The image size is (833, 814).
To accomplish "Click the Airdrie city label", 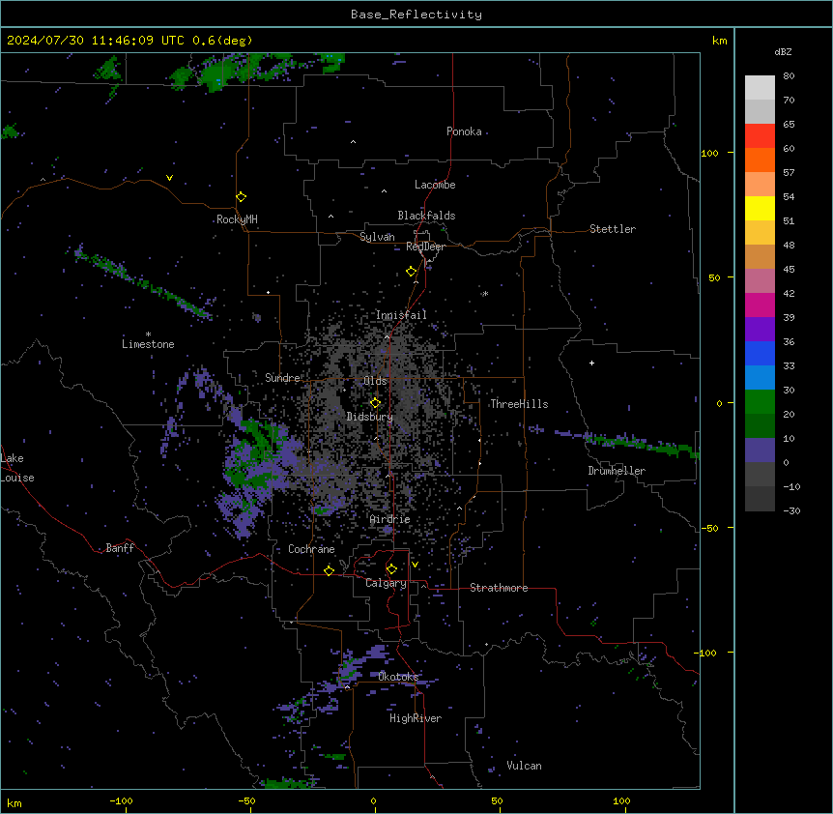I will point(390,519).
